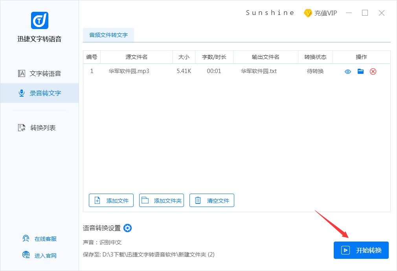Remove 华军软件园.mp3 from the list

click(373, 71)
